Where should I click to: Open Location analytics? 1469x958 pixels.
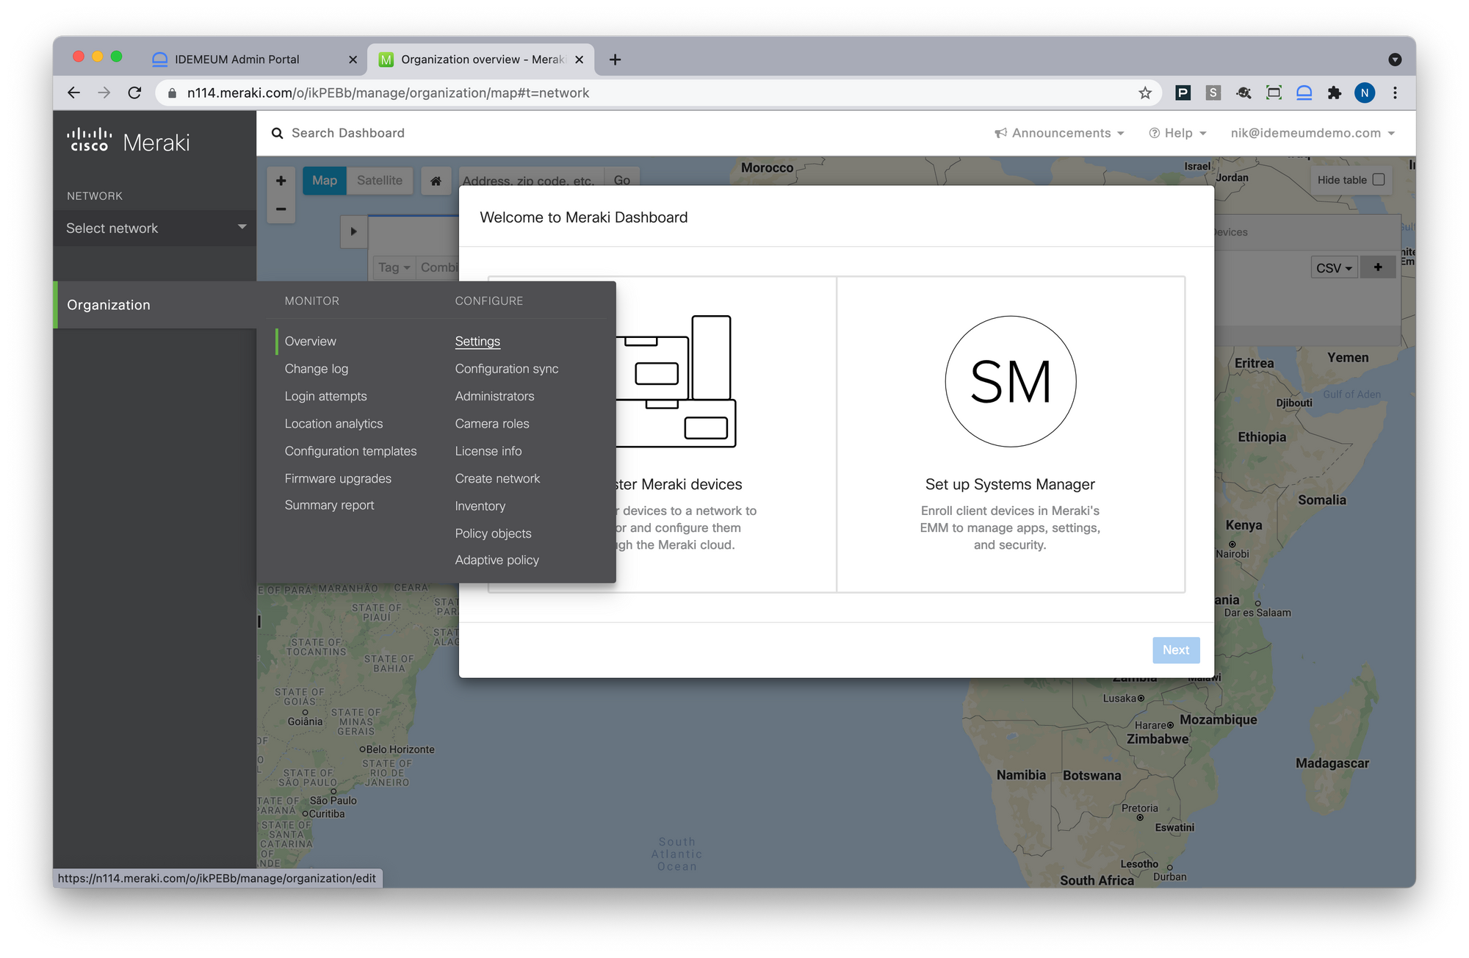(x=333, y=423)
